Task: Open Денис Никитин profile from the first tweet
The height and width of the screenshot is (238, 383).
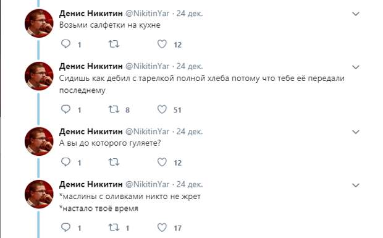Action: point(91,13)
